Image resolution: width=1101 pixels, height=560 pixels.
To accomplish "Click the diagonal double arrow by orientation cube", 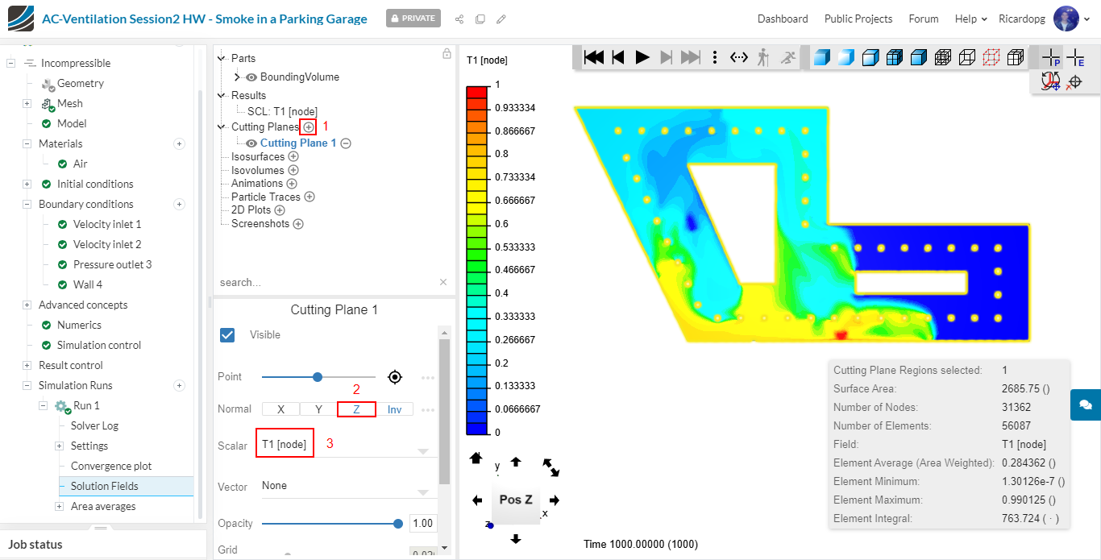I will click(x=551, y=467).
